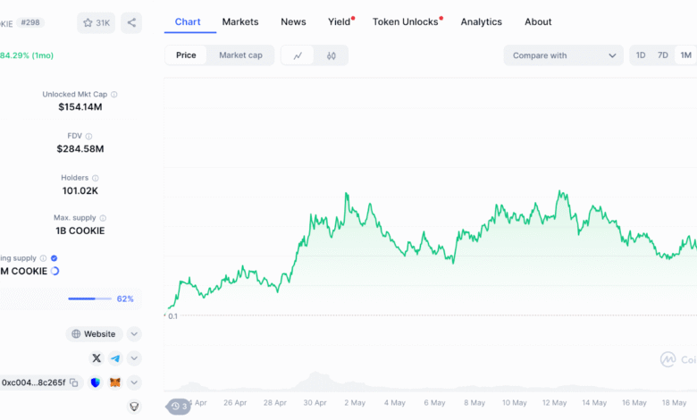Click the blue verified supply badge

coord(54,258)
